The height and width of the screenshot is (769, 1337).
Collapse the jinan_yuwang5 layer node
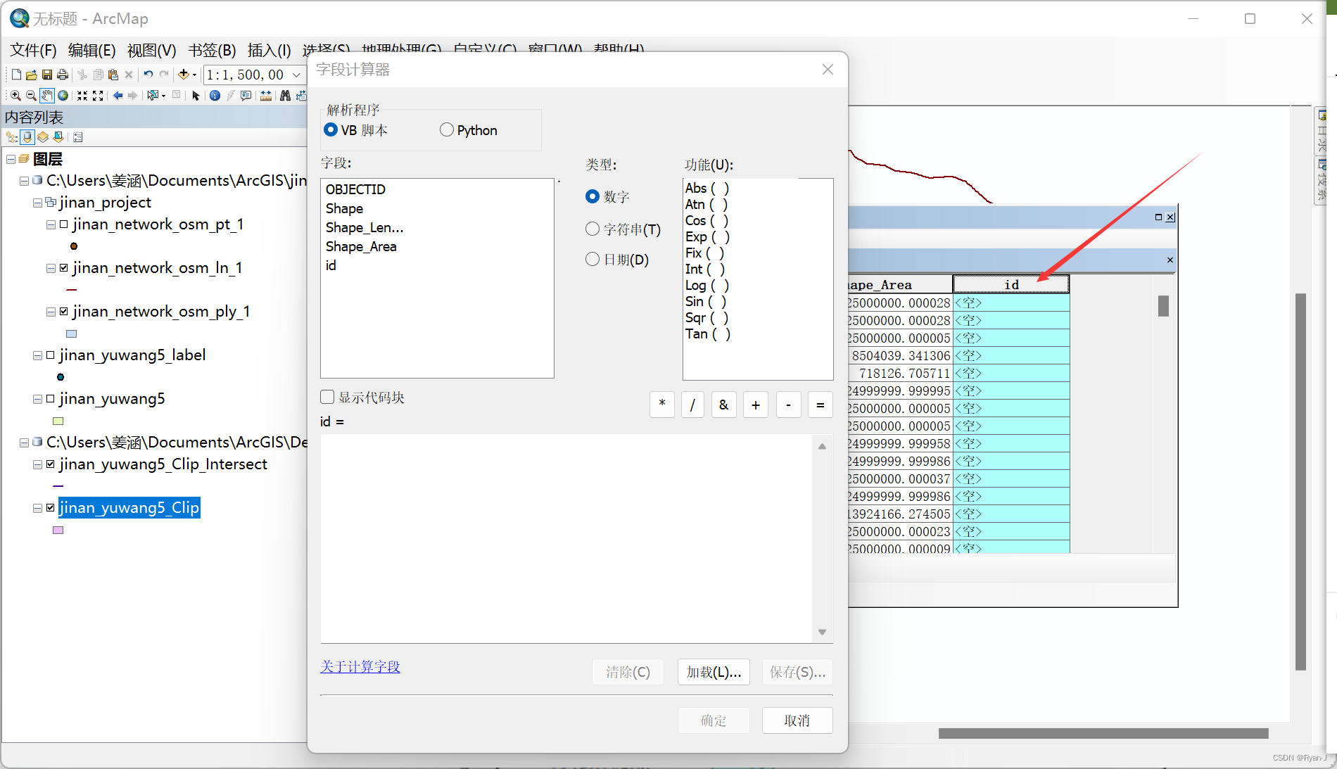pyautogui.click(x=37, y=399)
